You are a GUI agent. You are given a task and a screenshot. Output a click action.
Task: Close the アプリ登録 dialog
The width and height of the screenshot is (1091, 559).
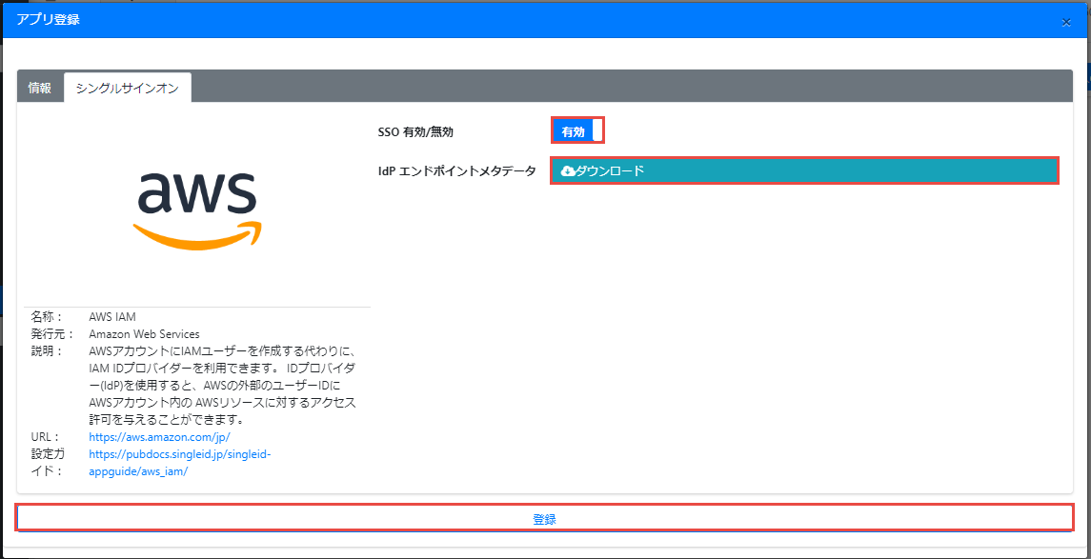[1066, 22]
